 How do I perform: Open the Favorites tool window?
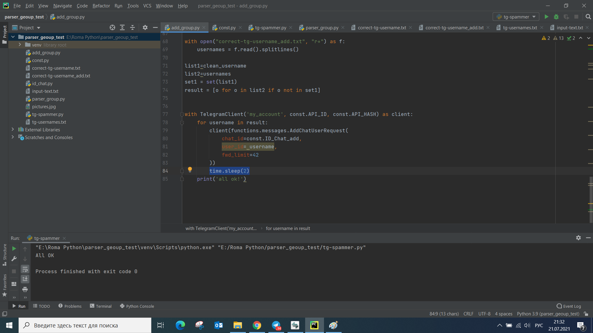4,285
